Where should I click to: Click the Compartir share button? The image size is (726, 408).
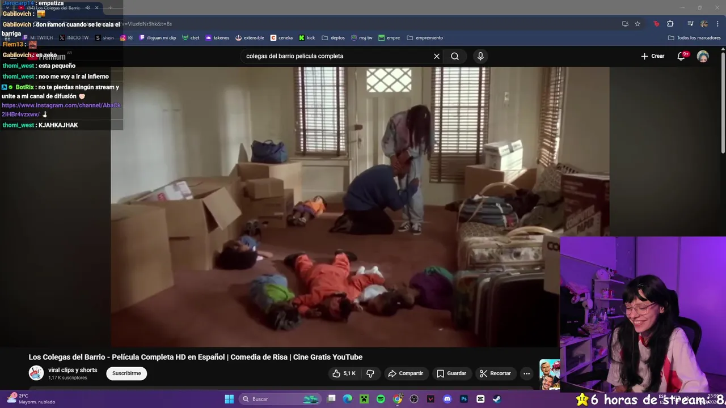tap(406, 373)
